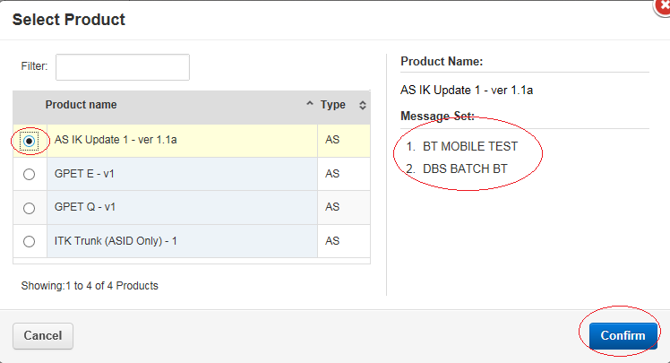Sort by Type column arrows
The width and height of the screenshot is (670, 363).
pyautogui.click(x=363, y=105)
